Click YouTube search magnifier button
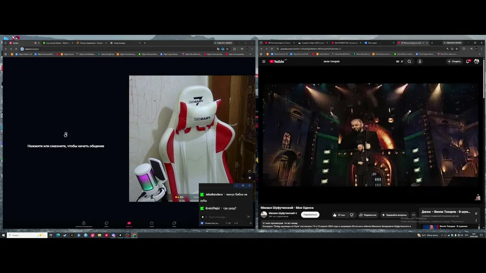Viewport: 486px width, 273px height. 409,61
